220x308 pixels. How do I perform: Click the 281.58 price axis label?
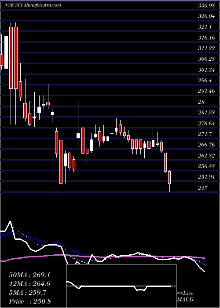tap(206, 113)
